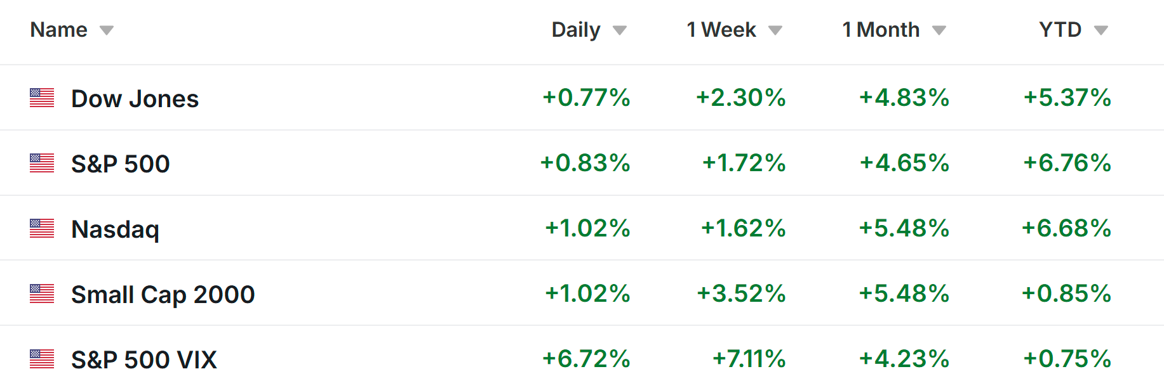Sort using the YTD arrow

click(x=1101, y=30)
